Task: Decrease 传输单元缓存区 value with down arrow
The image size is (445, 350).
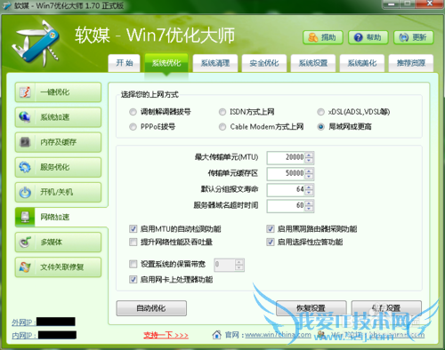Action: tap(309, 177)
